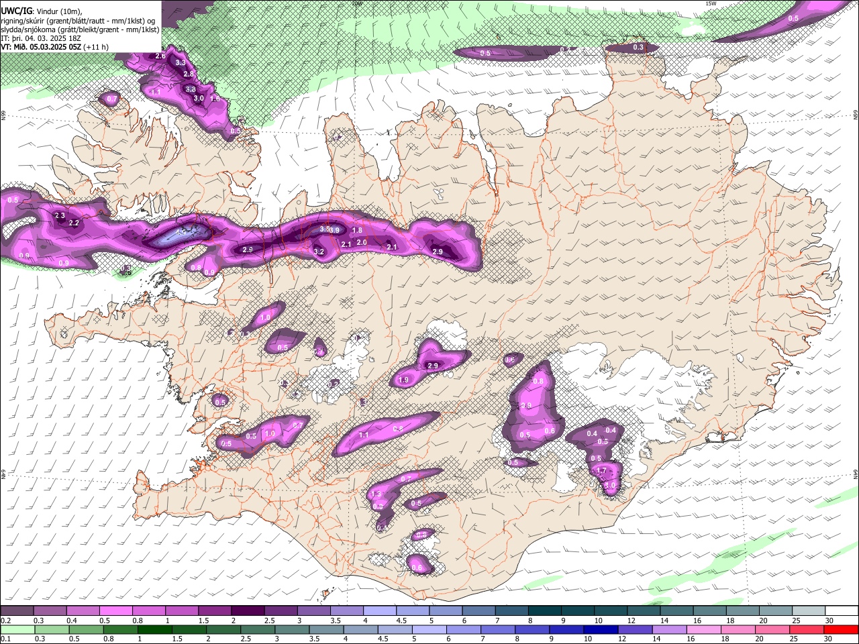The image size is (859, 644).
Task: Pick the pale green rain swatch labeled 0.1
Action: 17,629
